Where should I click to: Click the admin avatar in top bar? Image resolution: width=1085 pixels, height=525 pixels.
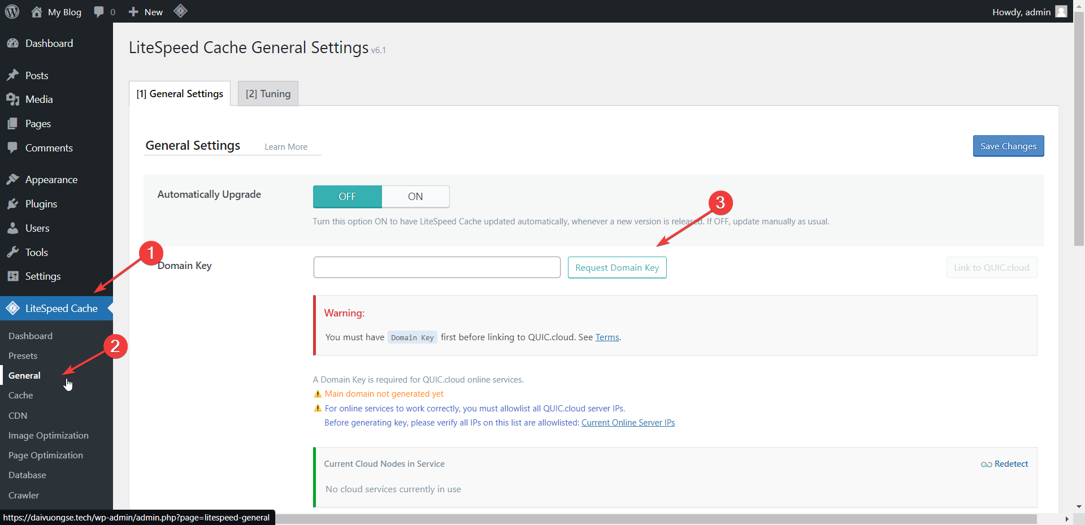[1061, 12]
